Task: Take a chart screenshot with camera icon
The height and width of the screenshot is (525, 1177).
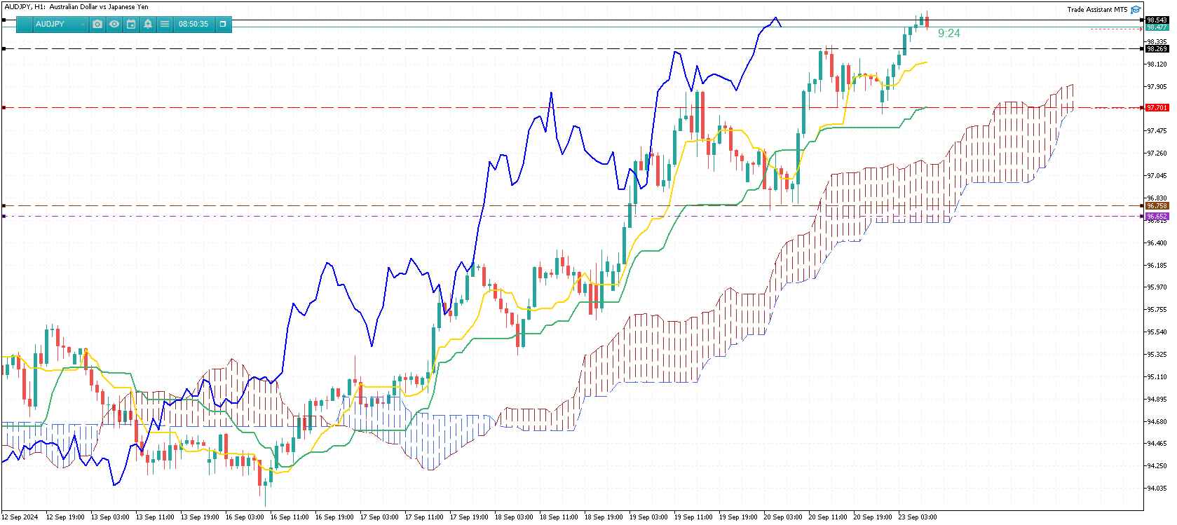Action: [97, 24]
